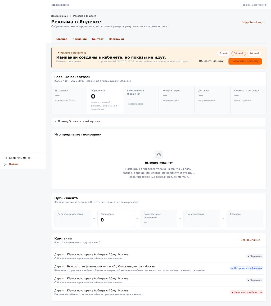271x306 pixels.
Task: Click headline "Кампании созданы в кабинете, но показы не идут"
Action: click(111, 57)
